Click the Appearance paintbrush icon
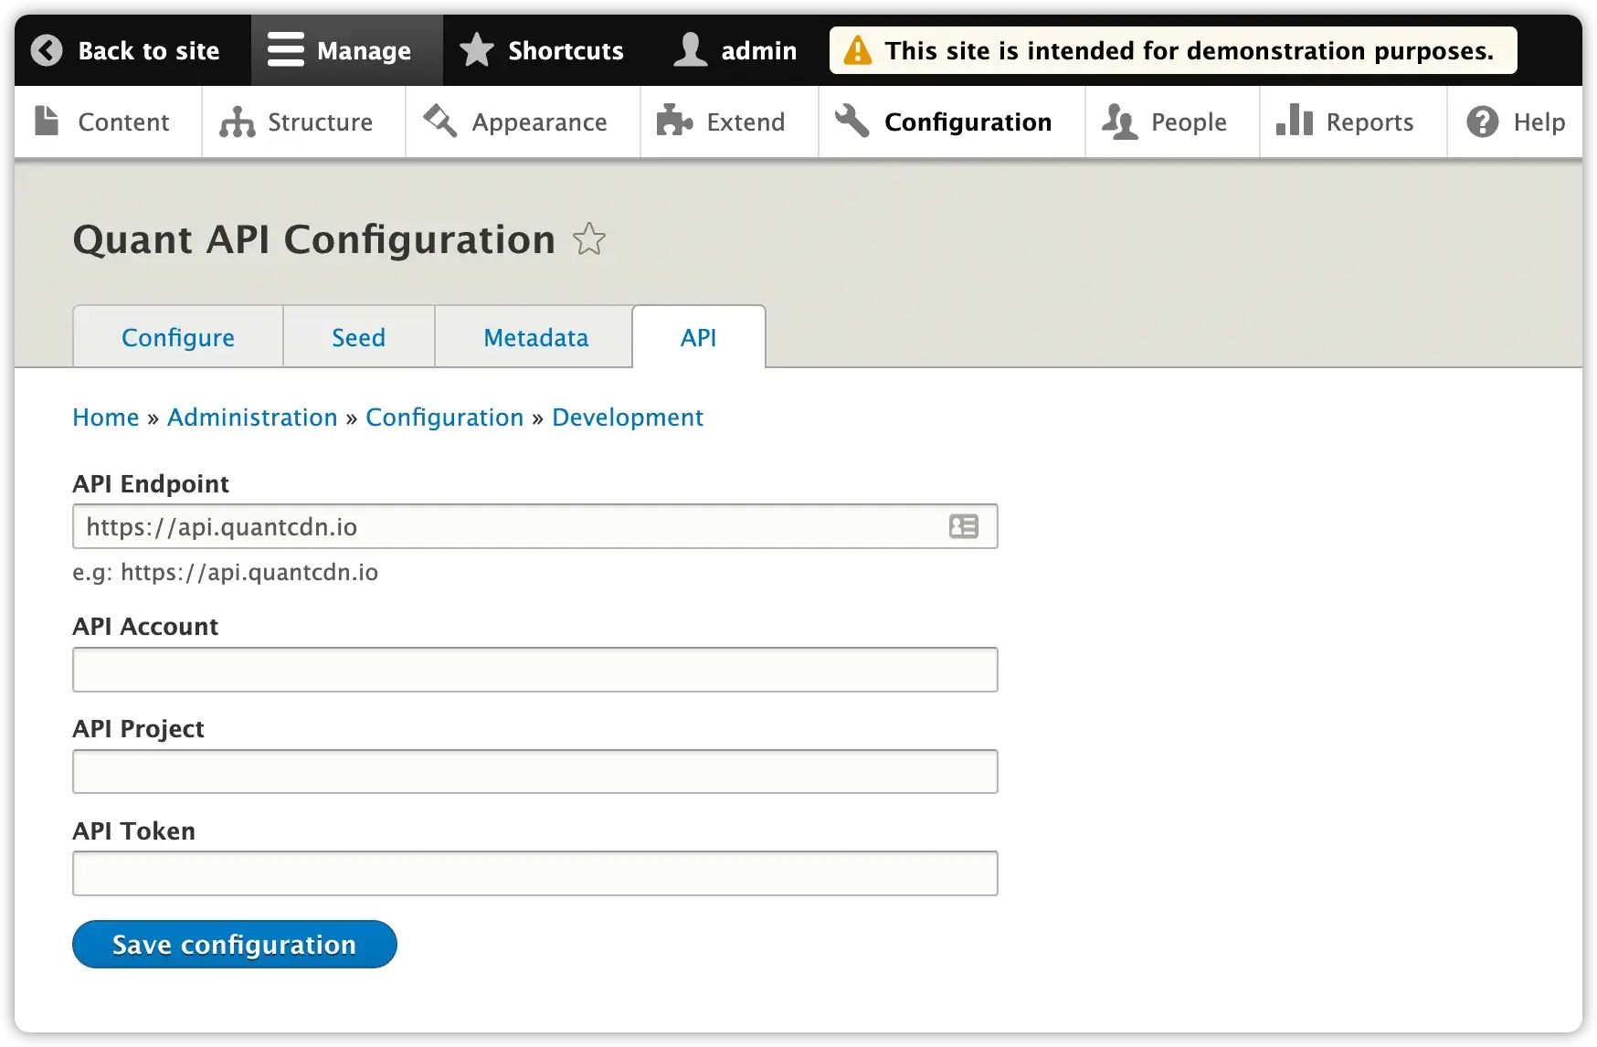This screenshot has height=1047, width=1597. (439, 121)
